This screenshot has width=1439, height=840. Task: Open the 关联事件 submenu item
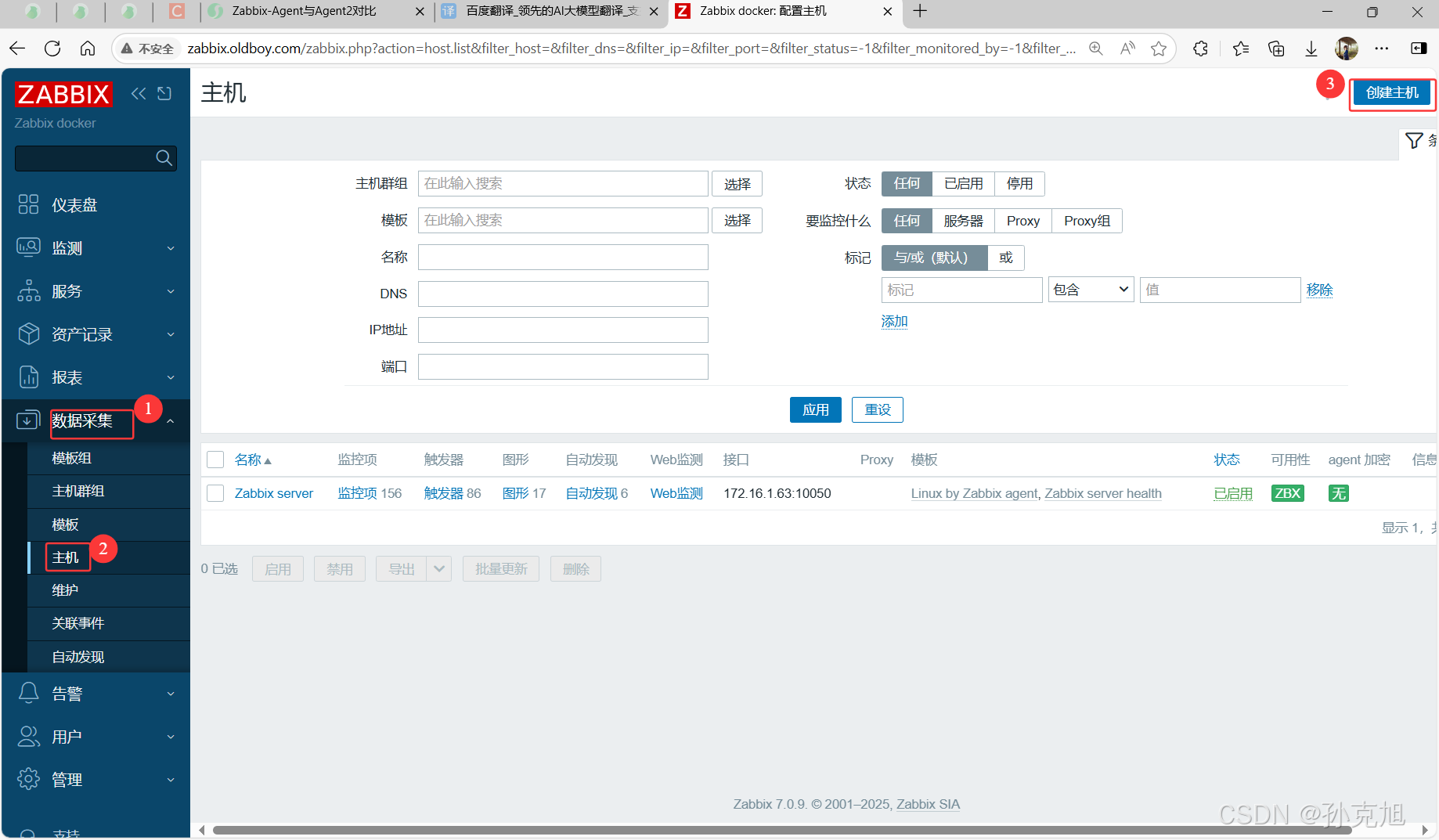pyautogui.click(x=109, y=623)
